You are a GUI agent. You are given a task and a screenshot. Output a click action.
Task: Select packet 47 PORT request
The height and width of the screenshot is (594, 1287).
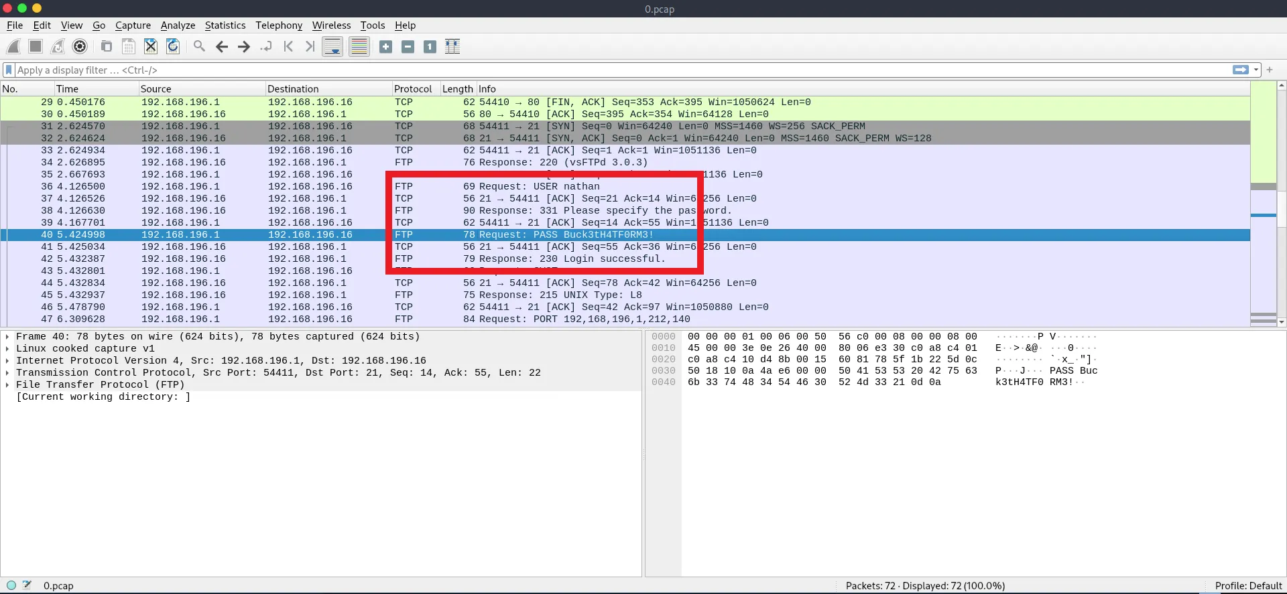(x=625, y=319)
